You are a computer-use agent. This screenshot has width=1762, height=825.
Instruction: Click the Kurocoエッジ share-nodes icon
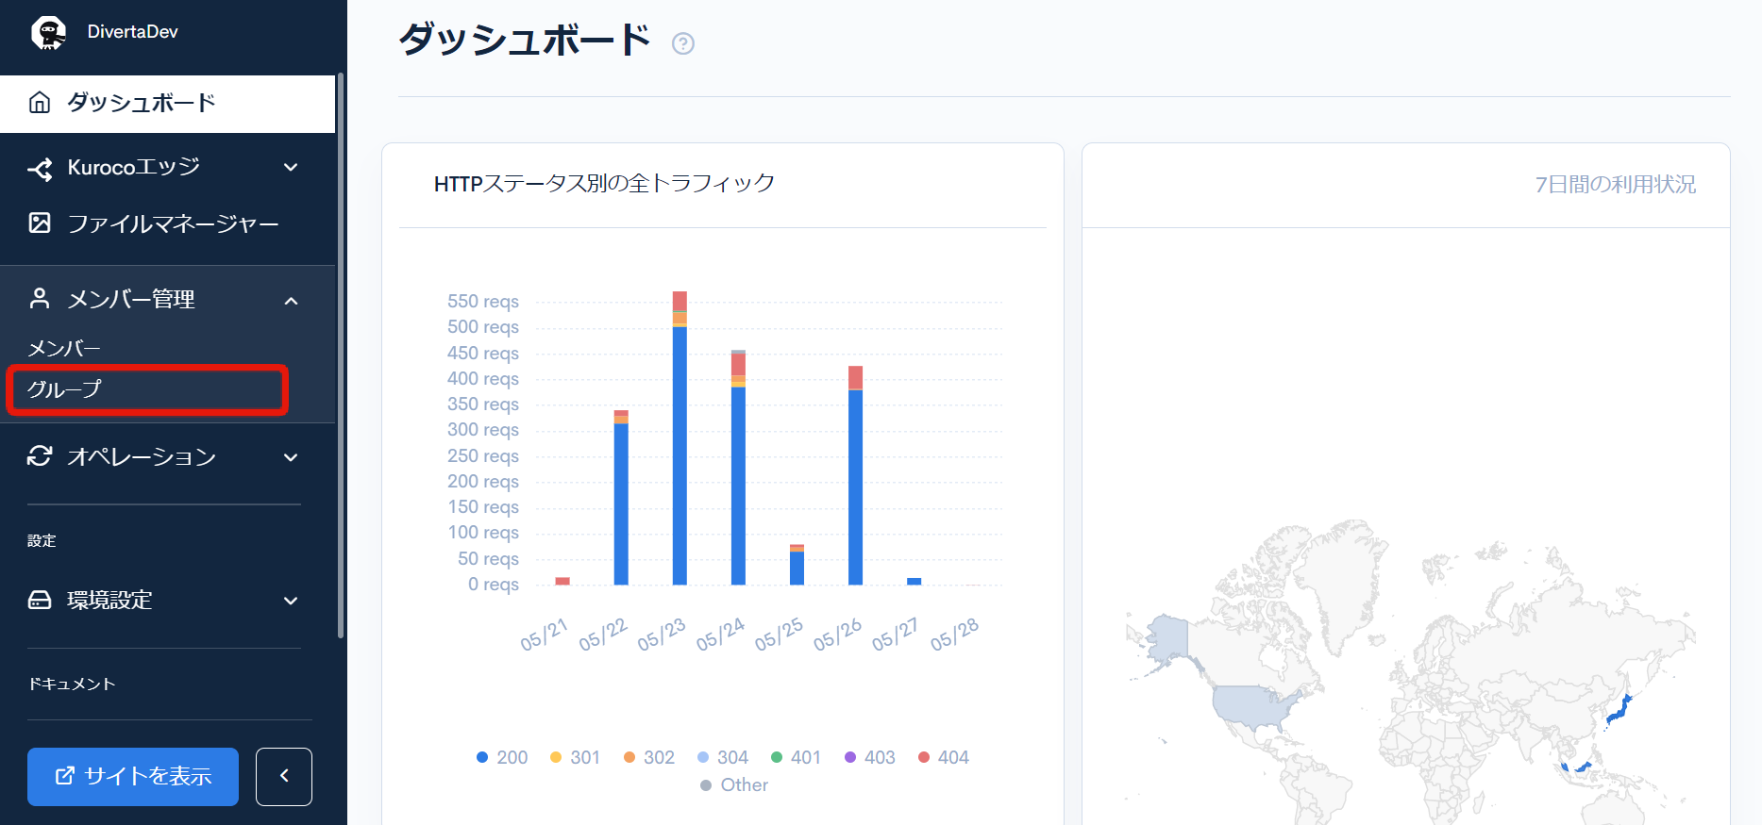click(x=40, y=169)
